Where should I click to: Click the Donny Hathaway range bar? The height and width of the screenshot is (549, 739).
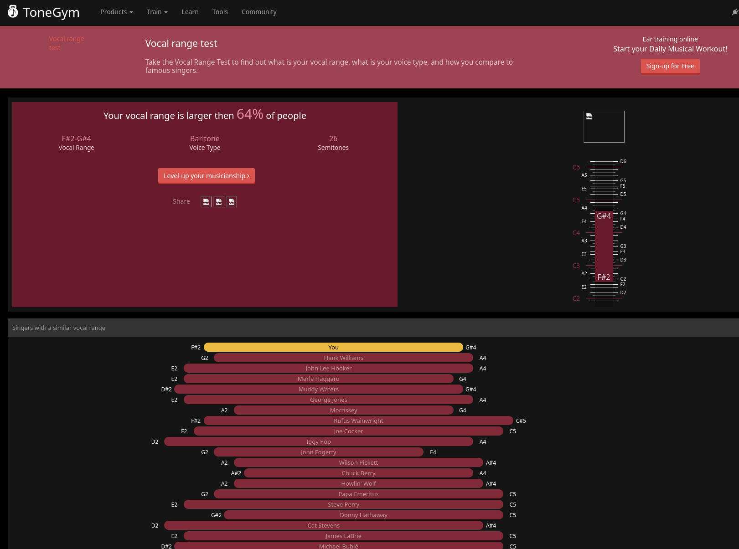point(364,515)
